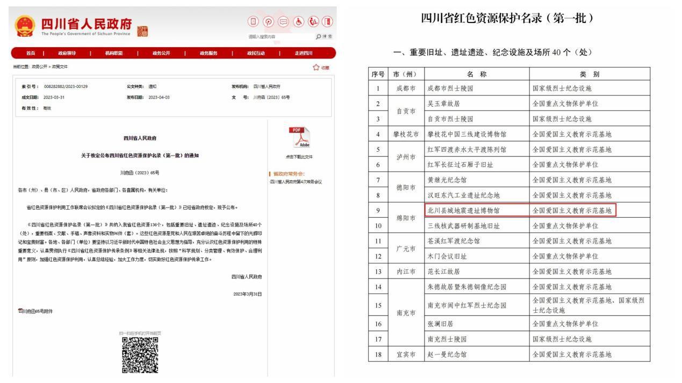
Task: Click the 搜索 magnifier search button
Action: [x=325, y=36]
